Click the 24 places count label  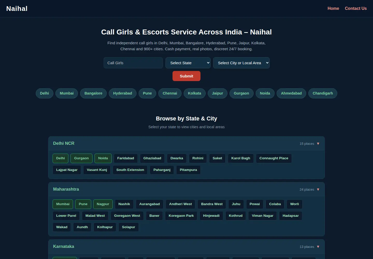[x=307, y=190]
